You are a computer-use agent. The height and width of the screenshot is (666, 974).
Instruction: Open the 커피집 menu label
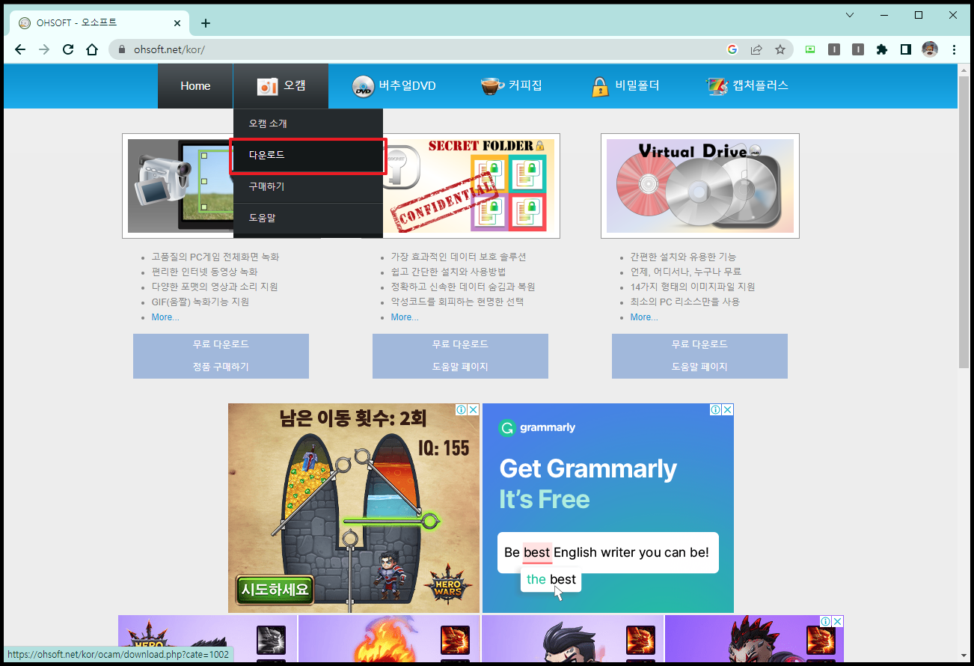pos(525,85)
